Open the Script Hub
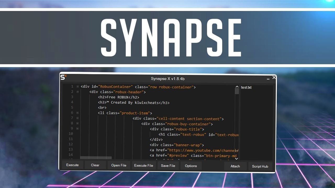The image size is (335, 188). pyautogui.click(x=260, y=167)
